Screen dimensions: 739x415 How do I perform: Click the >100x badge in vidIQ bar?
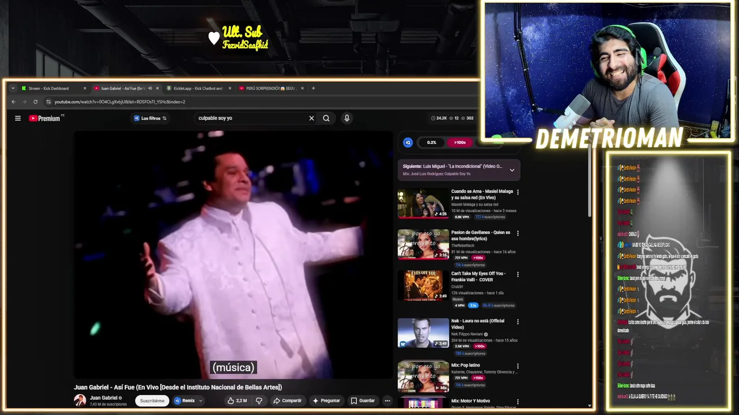pyautogui.click(x=460, y=142)
